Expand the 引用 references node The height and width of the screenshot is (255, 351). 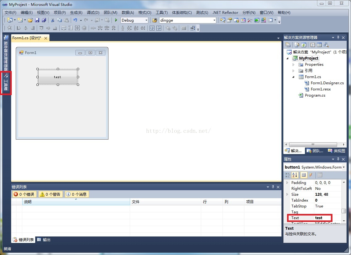coord(294,71)
